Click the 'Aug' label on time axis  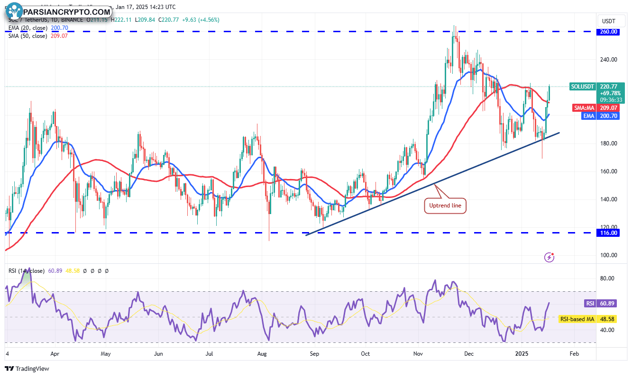point(262,354)
